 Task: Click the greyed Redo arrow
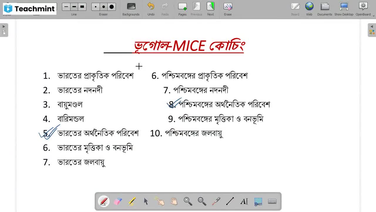(165, 9)
